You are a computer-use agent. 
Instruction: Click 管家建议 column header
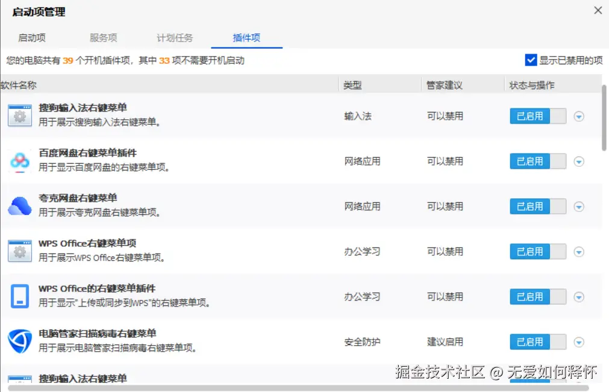click(445, 85)
